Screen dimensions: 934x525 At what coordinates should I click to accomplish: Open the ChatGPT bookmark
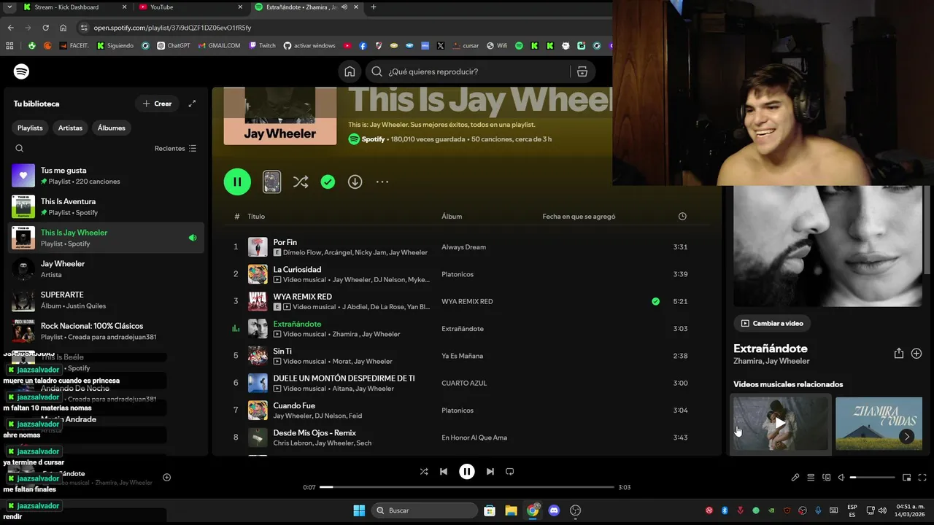174,45
